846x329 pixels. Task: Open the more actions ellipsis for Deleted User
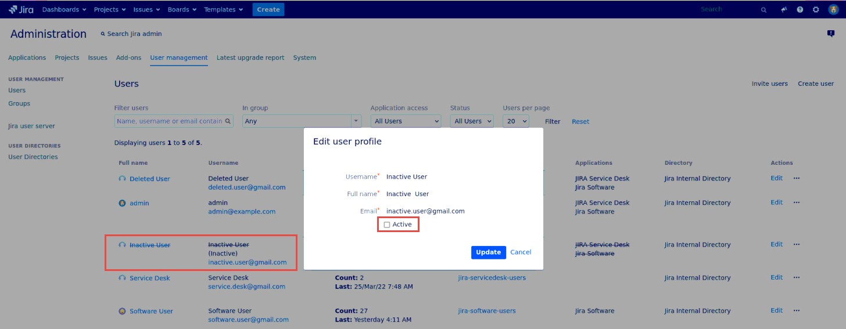[797, 179]
